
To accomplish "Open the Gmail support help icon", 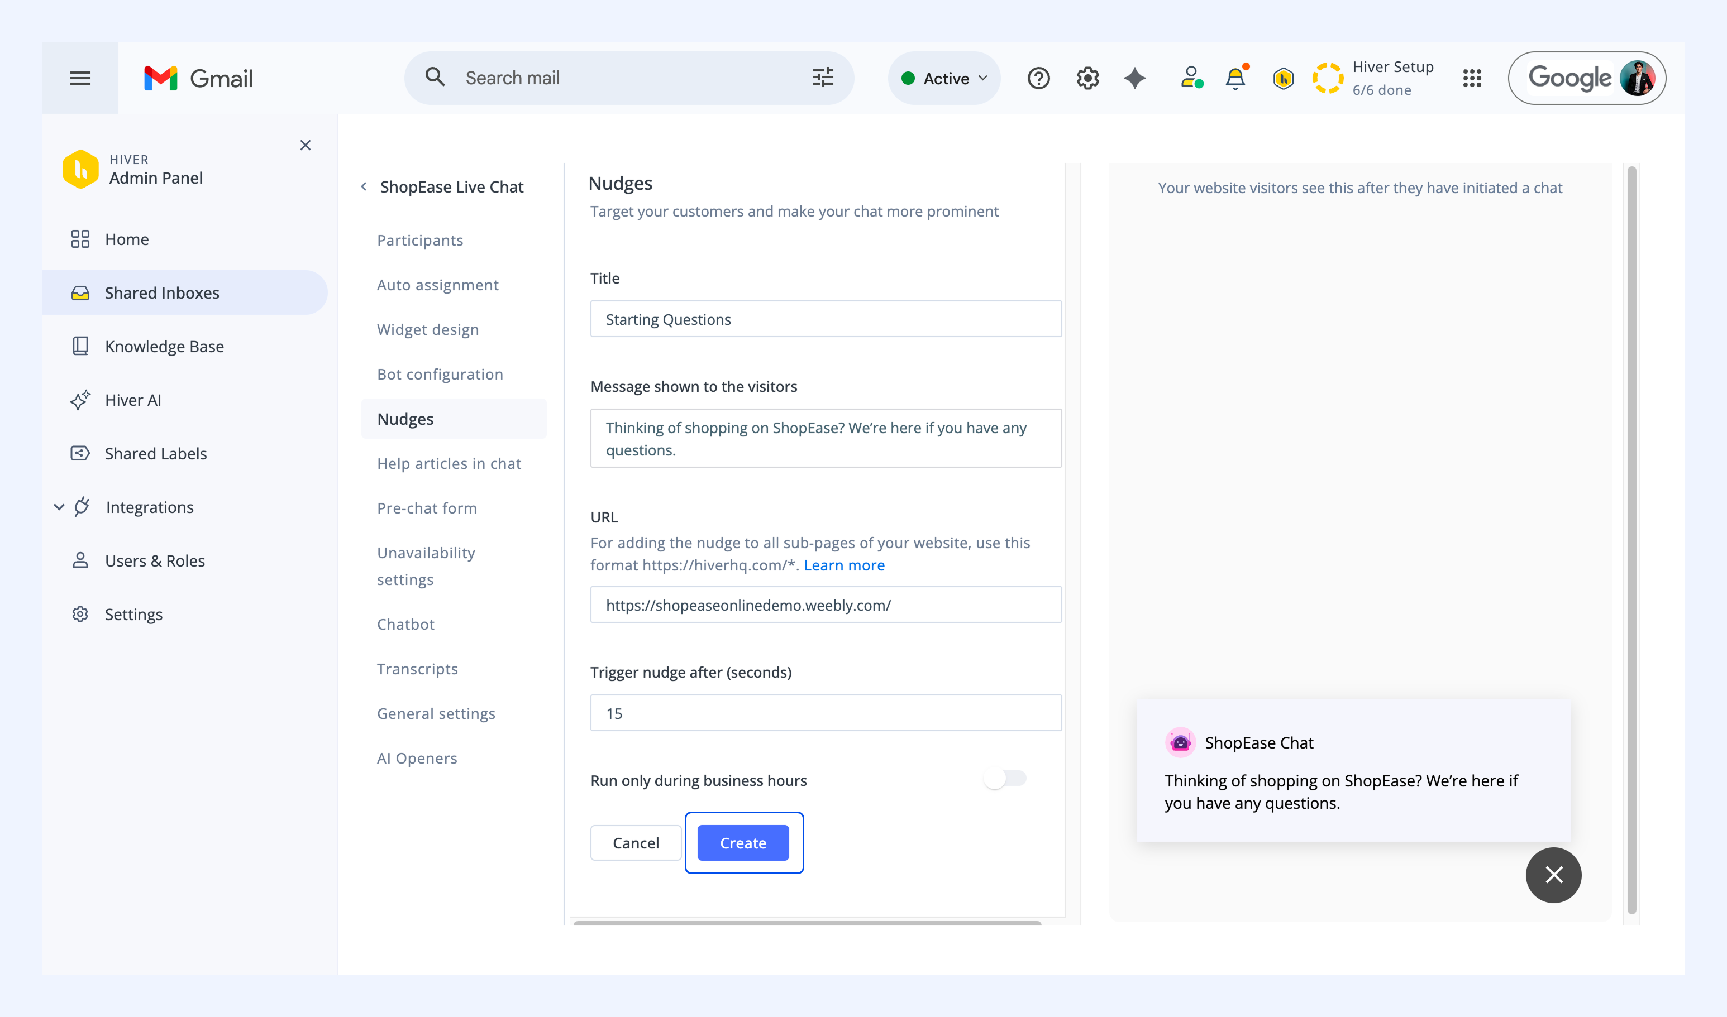I will 1038,78.
